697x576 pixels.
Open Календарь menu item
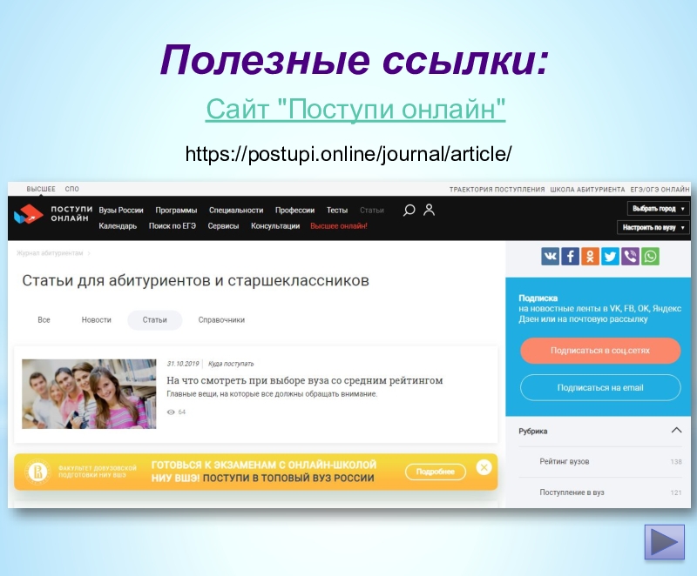pyautogui.click(x=118, y=226)
